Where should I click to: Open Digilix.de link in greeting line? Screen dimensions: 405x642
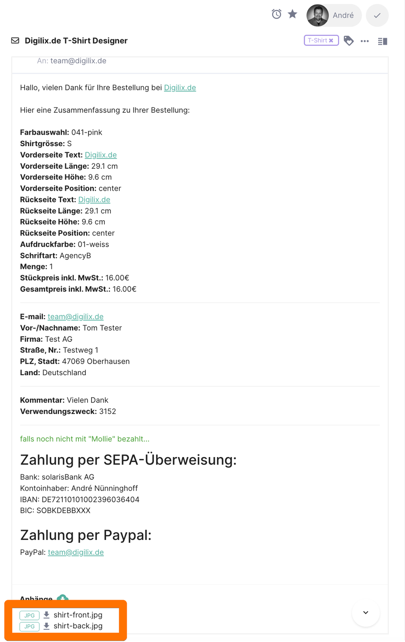coord(180,88)
